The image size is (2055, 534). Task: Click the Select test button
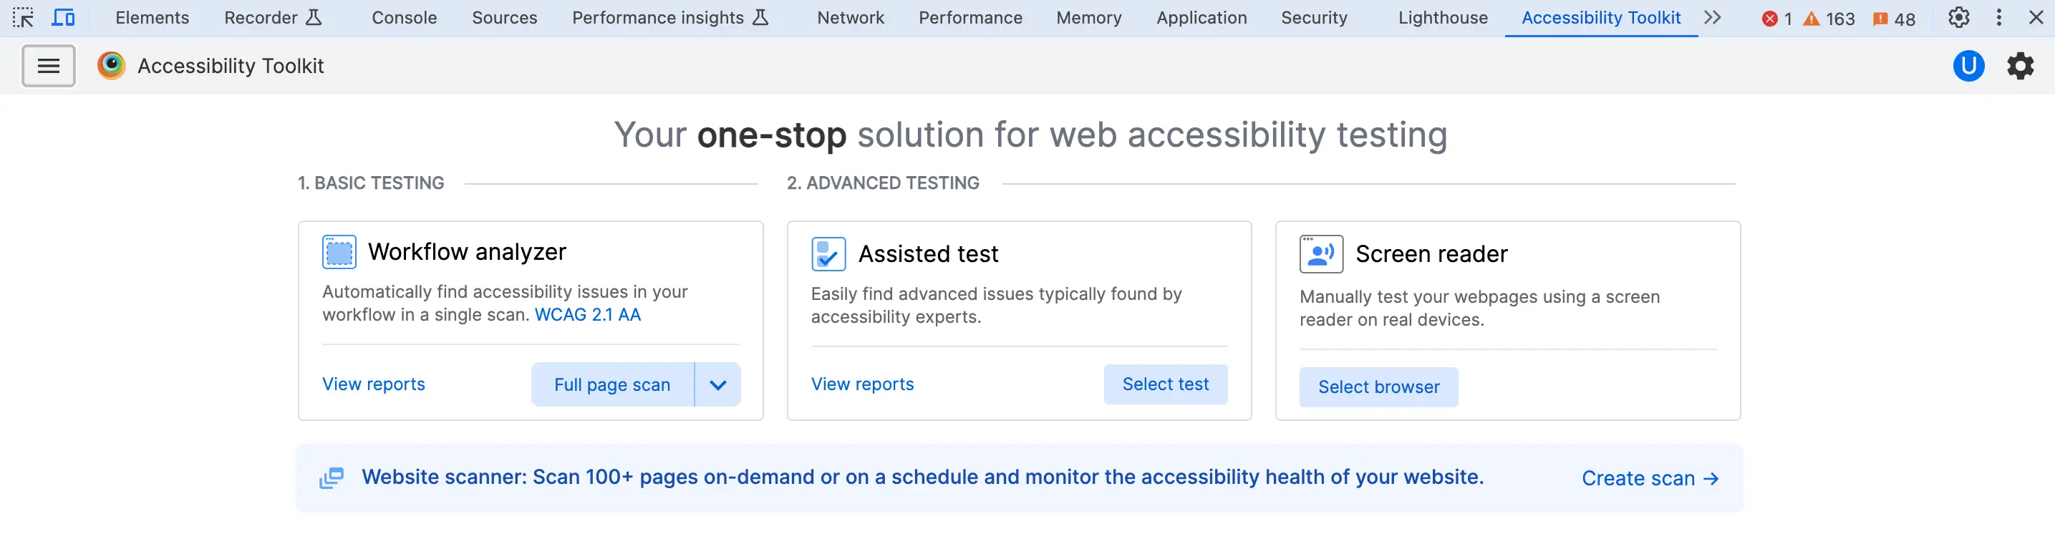(x=1165, y=384)
